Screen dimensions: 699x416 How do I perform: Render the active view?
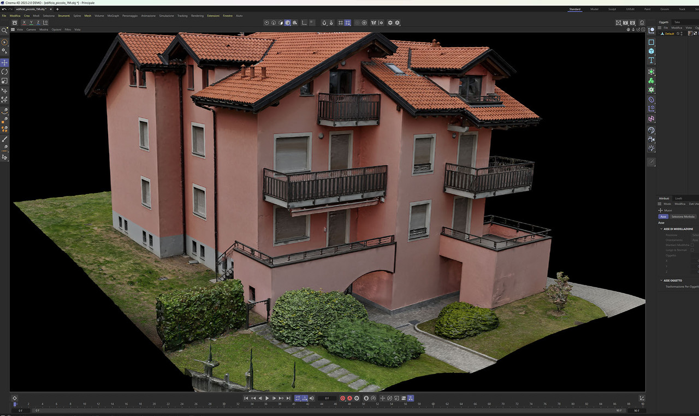click(618, 22)
